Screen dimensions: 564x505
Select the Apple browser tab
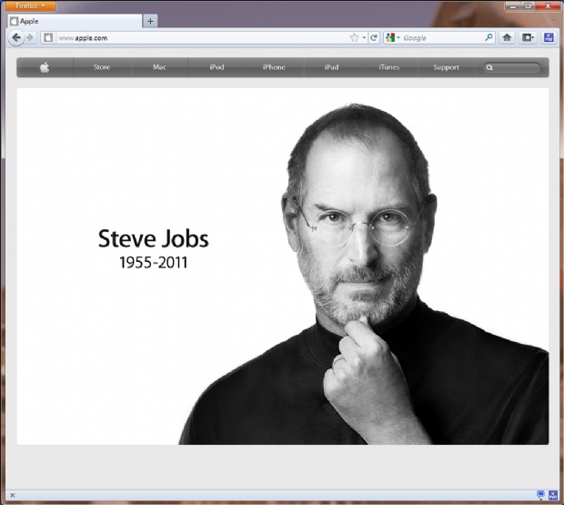73,21
